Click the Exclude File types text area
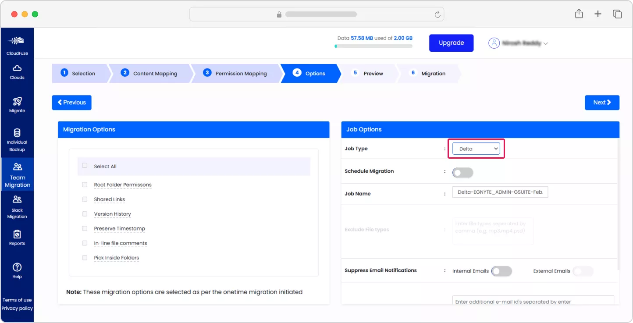Image resolution: width=633 pixels, height=323 pixels. (493, 231)
